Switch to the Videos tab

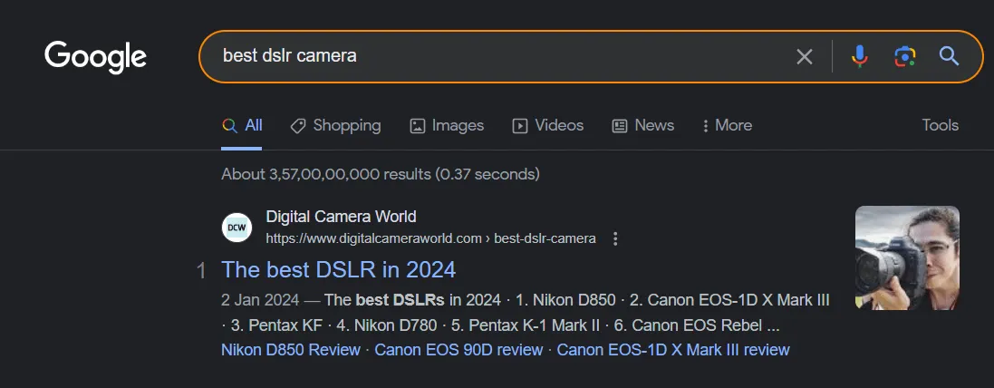pyautogui.click(x=547, y=125)
